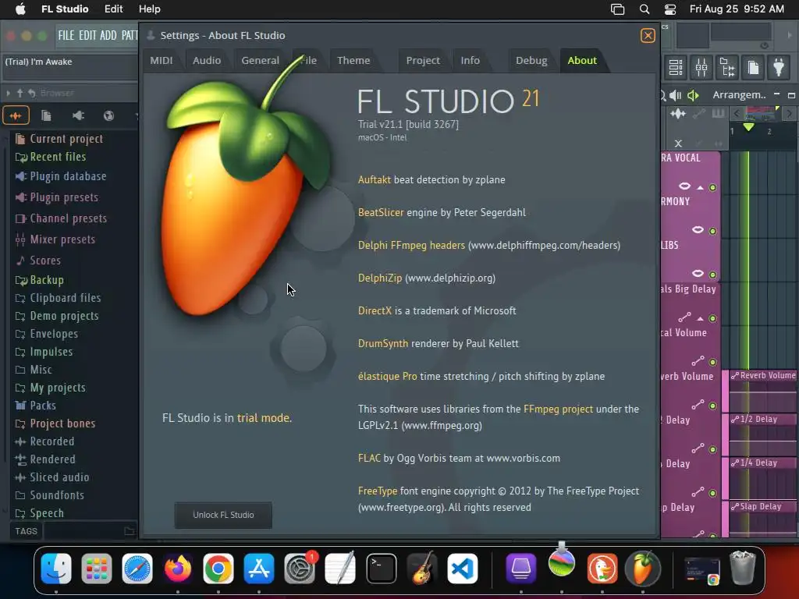The height and width of the screenshot is (599, 799).
Task: Expand Channel presets in browser
Action: [x=69, y=218]
